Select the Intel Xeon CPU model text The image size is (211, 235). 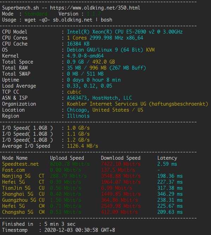point(125,32)
